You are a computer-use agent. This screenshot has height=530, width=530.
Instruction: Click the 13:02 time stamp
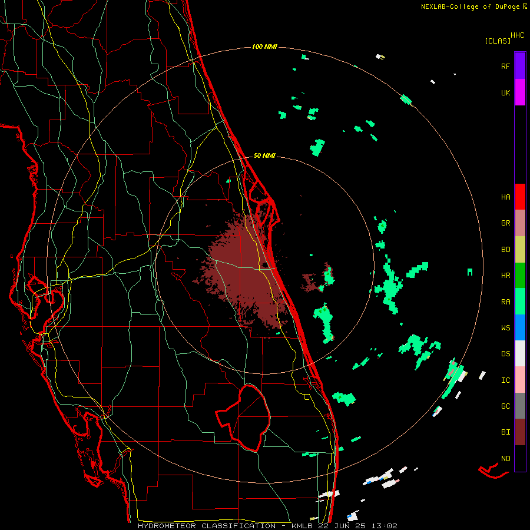[x=384, y=526]
